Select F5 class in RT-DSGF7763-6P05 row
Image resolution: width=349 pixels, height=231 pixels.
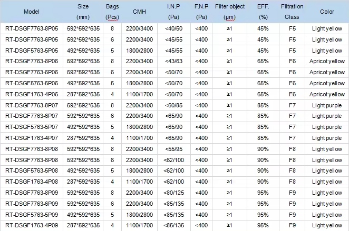pyautogui.click(x=292, y=39)
